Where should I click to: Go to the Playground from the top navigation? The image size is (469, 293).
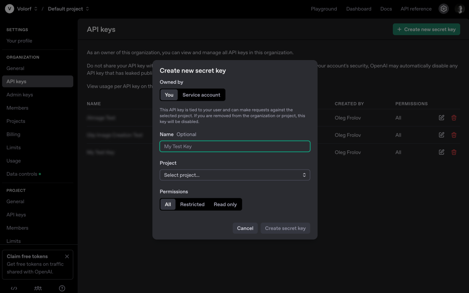point(324,8)
